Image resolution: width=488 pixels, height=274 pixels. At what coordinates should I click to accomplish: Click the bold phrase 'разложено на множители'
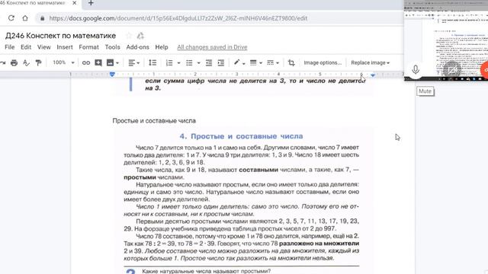point(319,244)
